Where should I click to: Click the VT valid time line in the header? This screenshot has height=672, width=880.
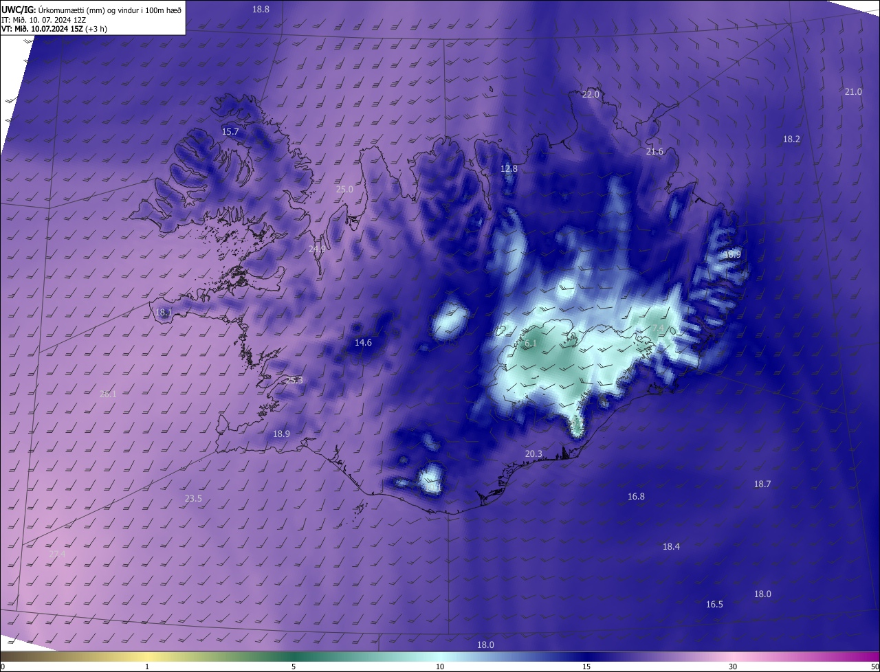pos(54,29)
